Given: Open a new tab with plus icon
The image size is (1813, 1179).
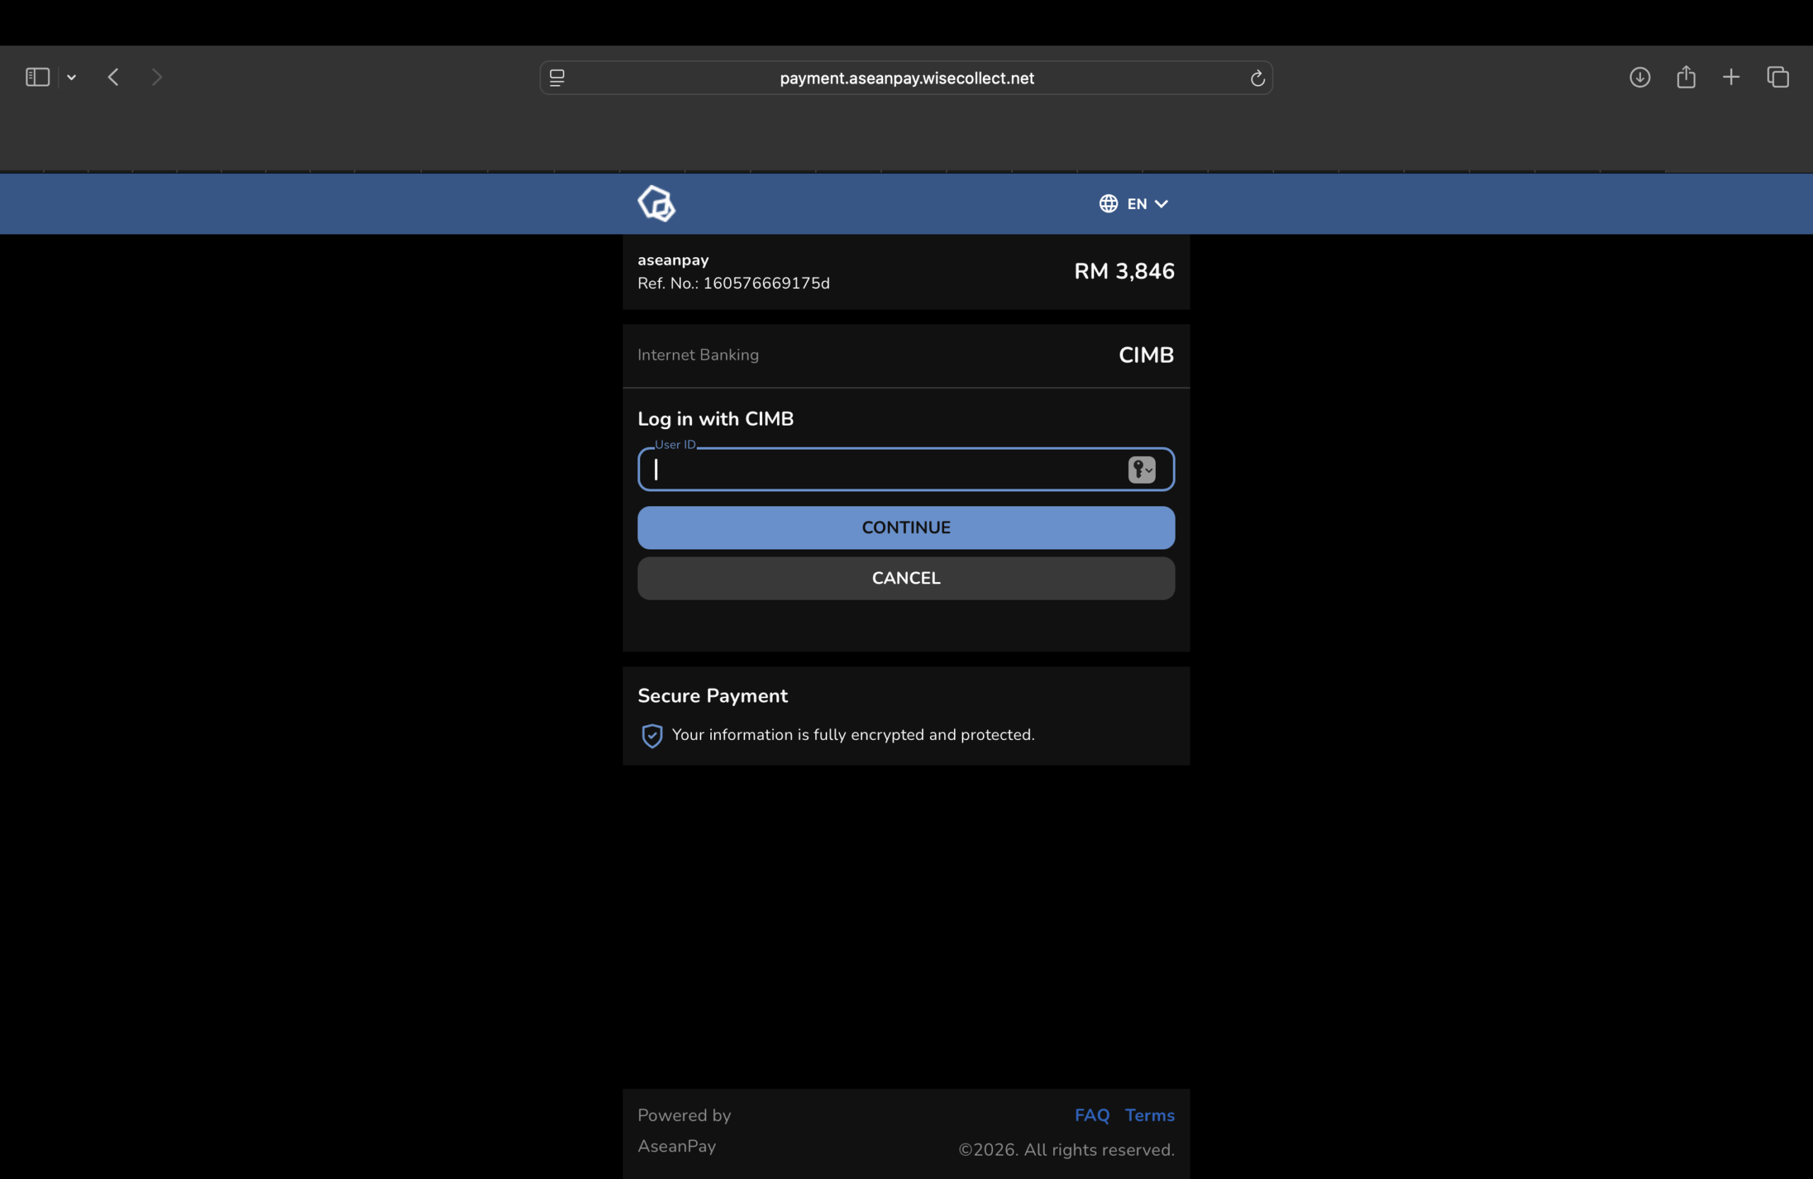Looking at the screenshot, I should [x=1731, y=77].
